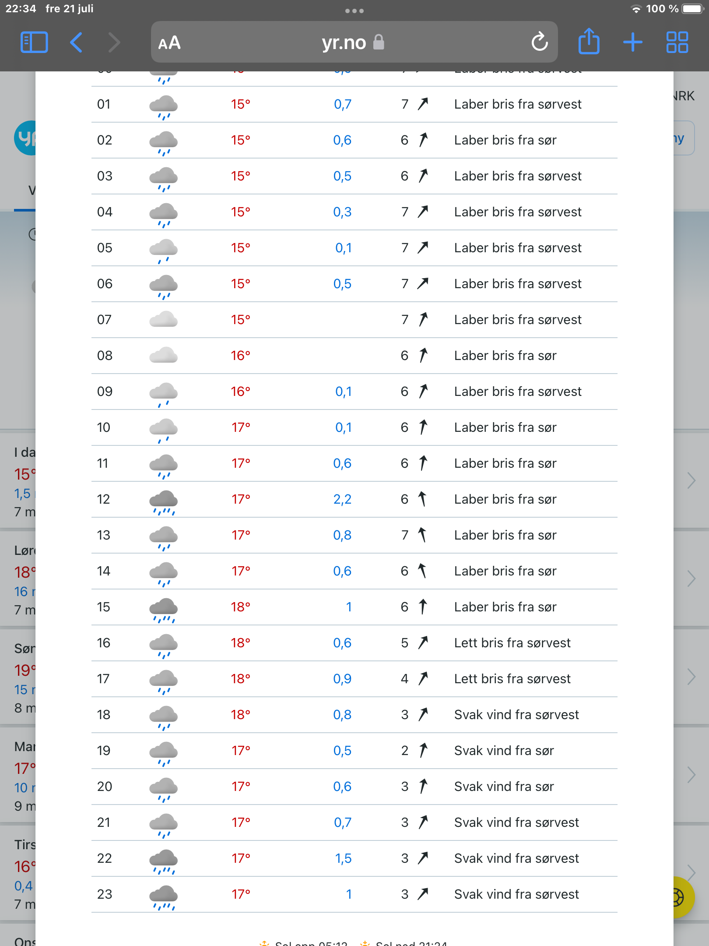Open the Safari sidebar panel
Image resolution: width=709 pixels, height=946 pixels.
34,42
